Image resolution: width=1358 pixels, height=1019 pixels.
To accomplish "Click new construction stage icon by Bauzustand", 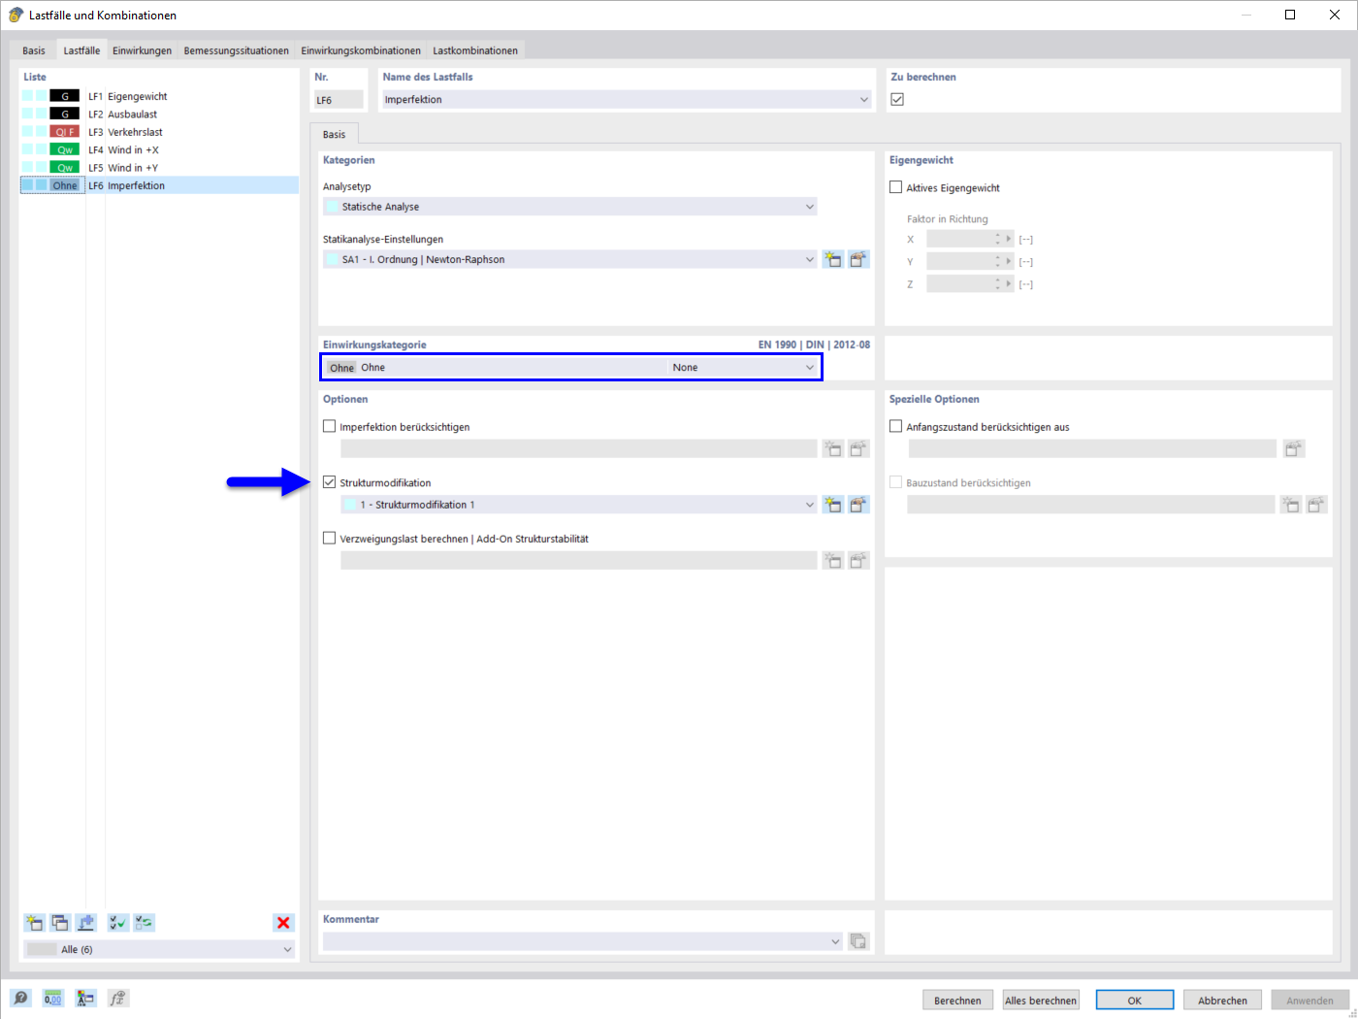I will [x=1290, y=505].
